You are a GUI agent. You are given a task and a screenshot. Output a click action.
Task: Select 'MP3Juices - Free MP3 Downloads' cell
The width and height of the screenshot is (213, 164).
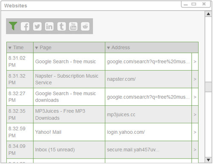coord(69,114)
